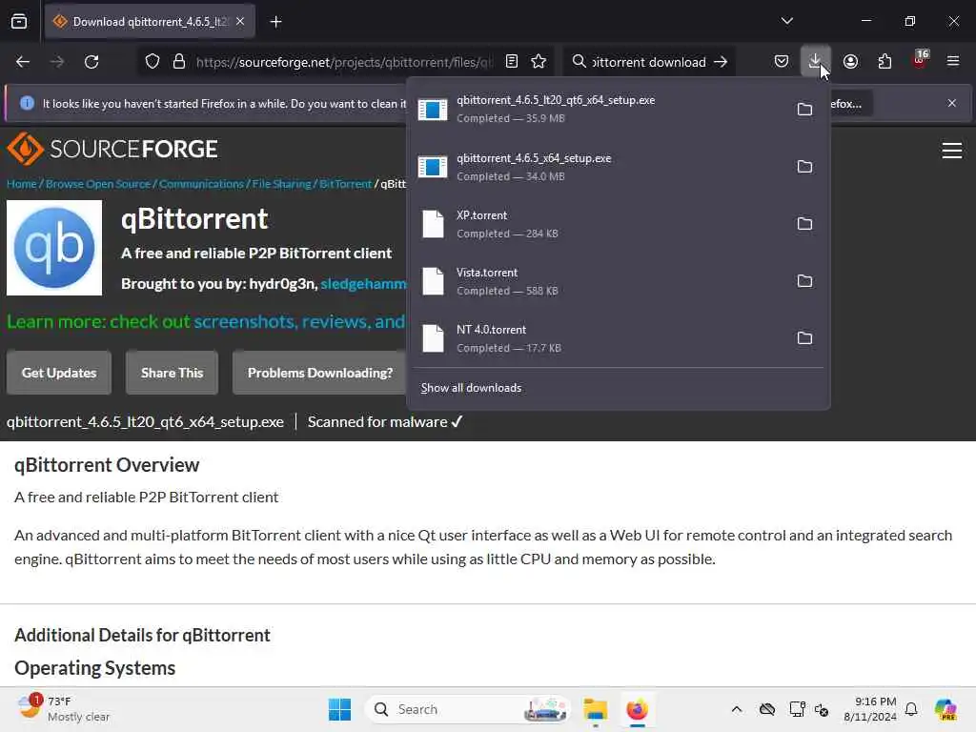Open a new browser tab
The width and height of the screenshot is (976, 732).
pos(275,22)
